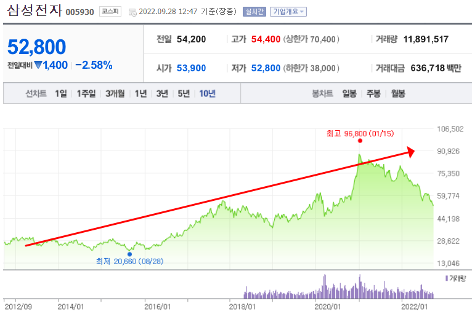This screenshot has width=472, height=317.
Task: Select the 10년 line chart tab
Action: point(208,93)
